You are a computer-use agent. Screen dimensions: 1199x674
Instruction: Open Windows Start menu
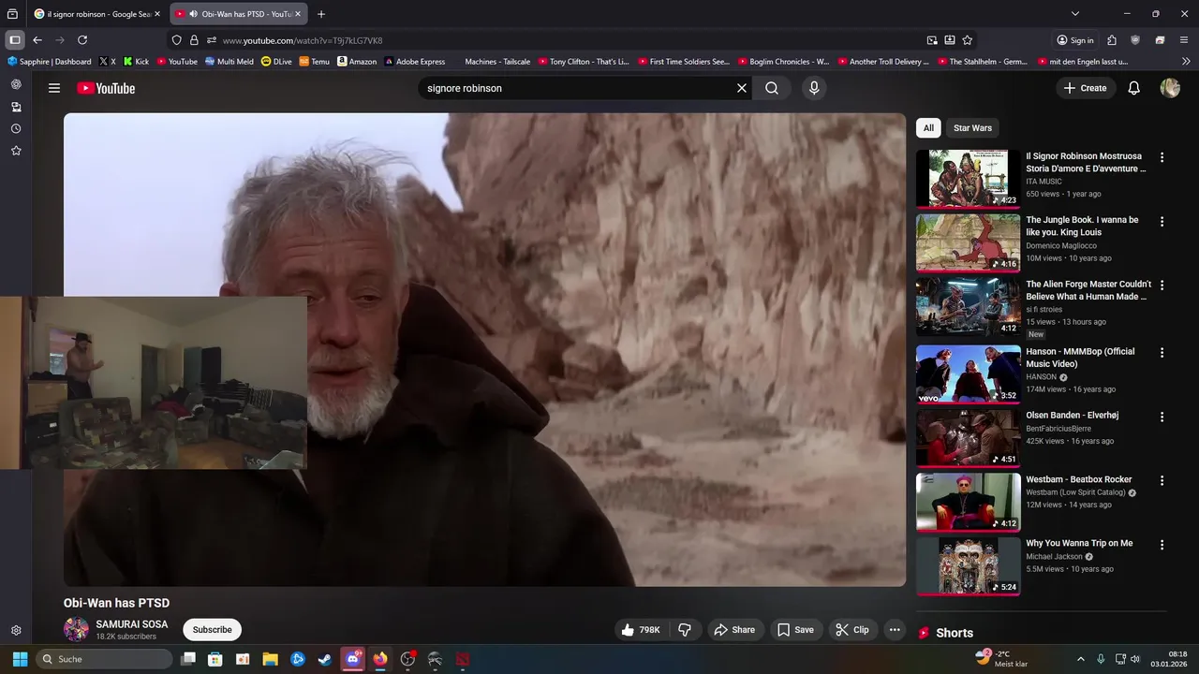pos(20,659)
